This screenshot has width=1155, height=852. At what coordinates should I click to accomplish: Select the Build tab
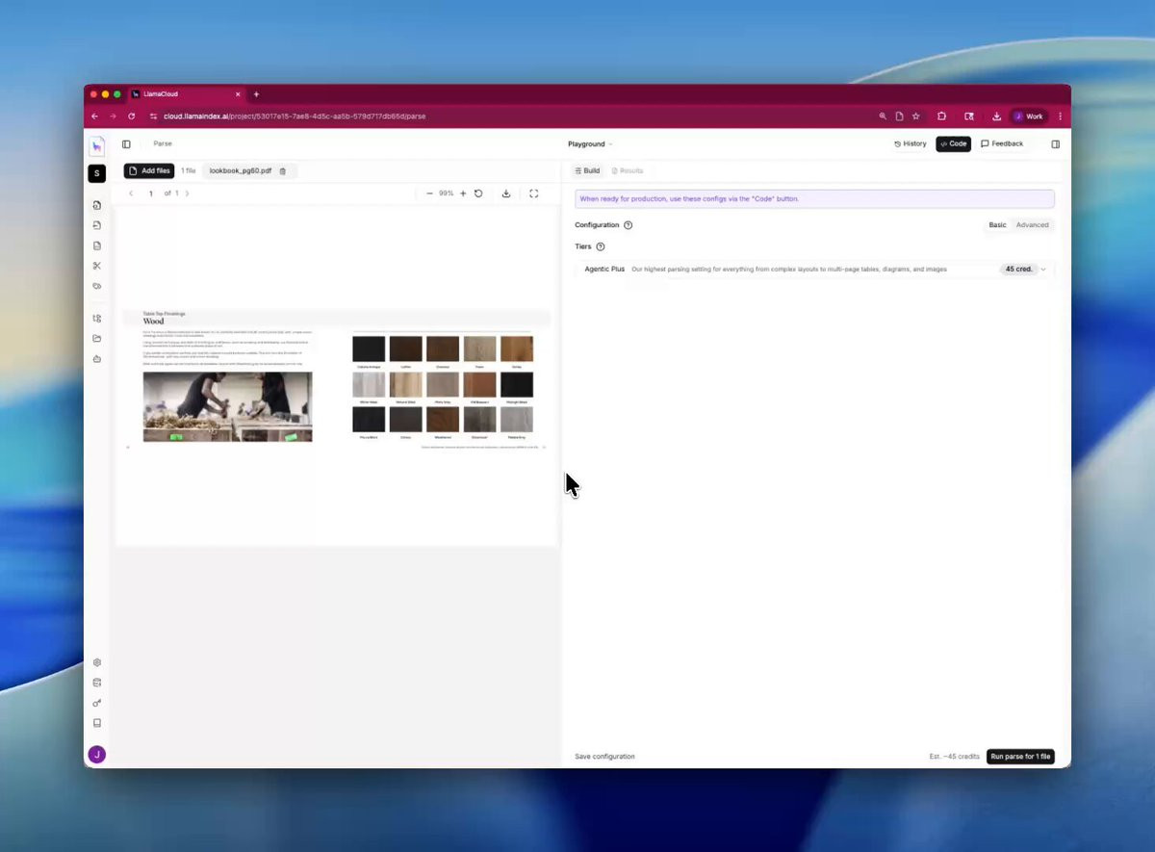(x=586, y=170)
